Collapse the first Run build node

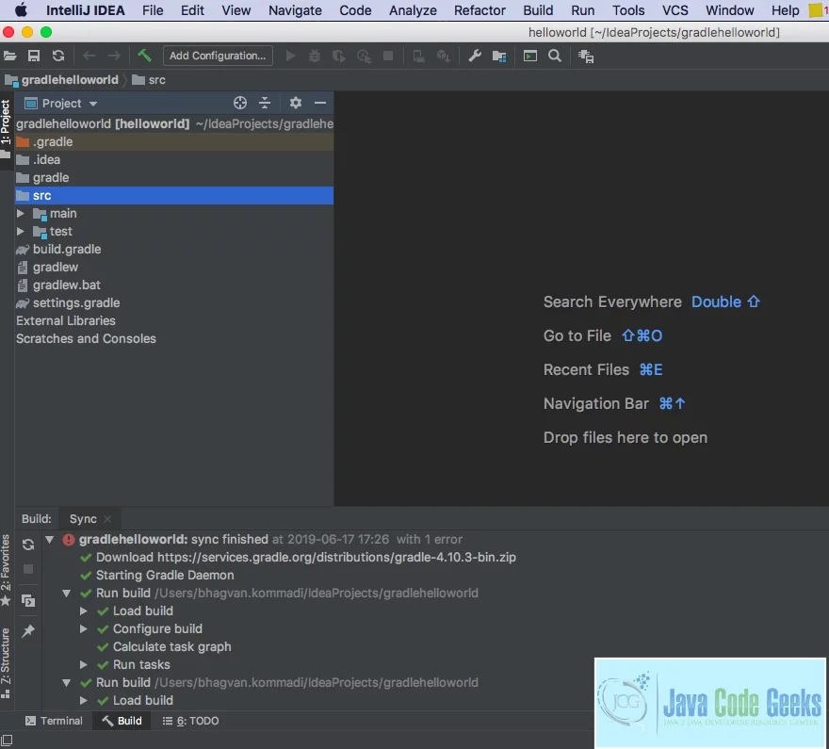click(x=67, y=593)
